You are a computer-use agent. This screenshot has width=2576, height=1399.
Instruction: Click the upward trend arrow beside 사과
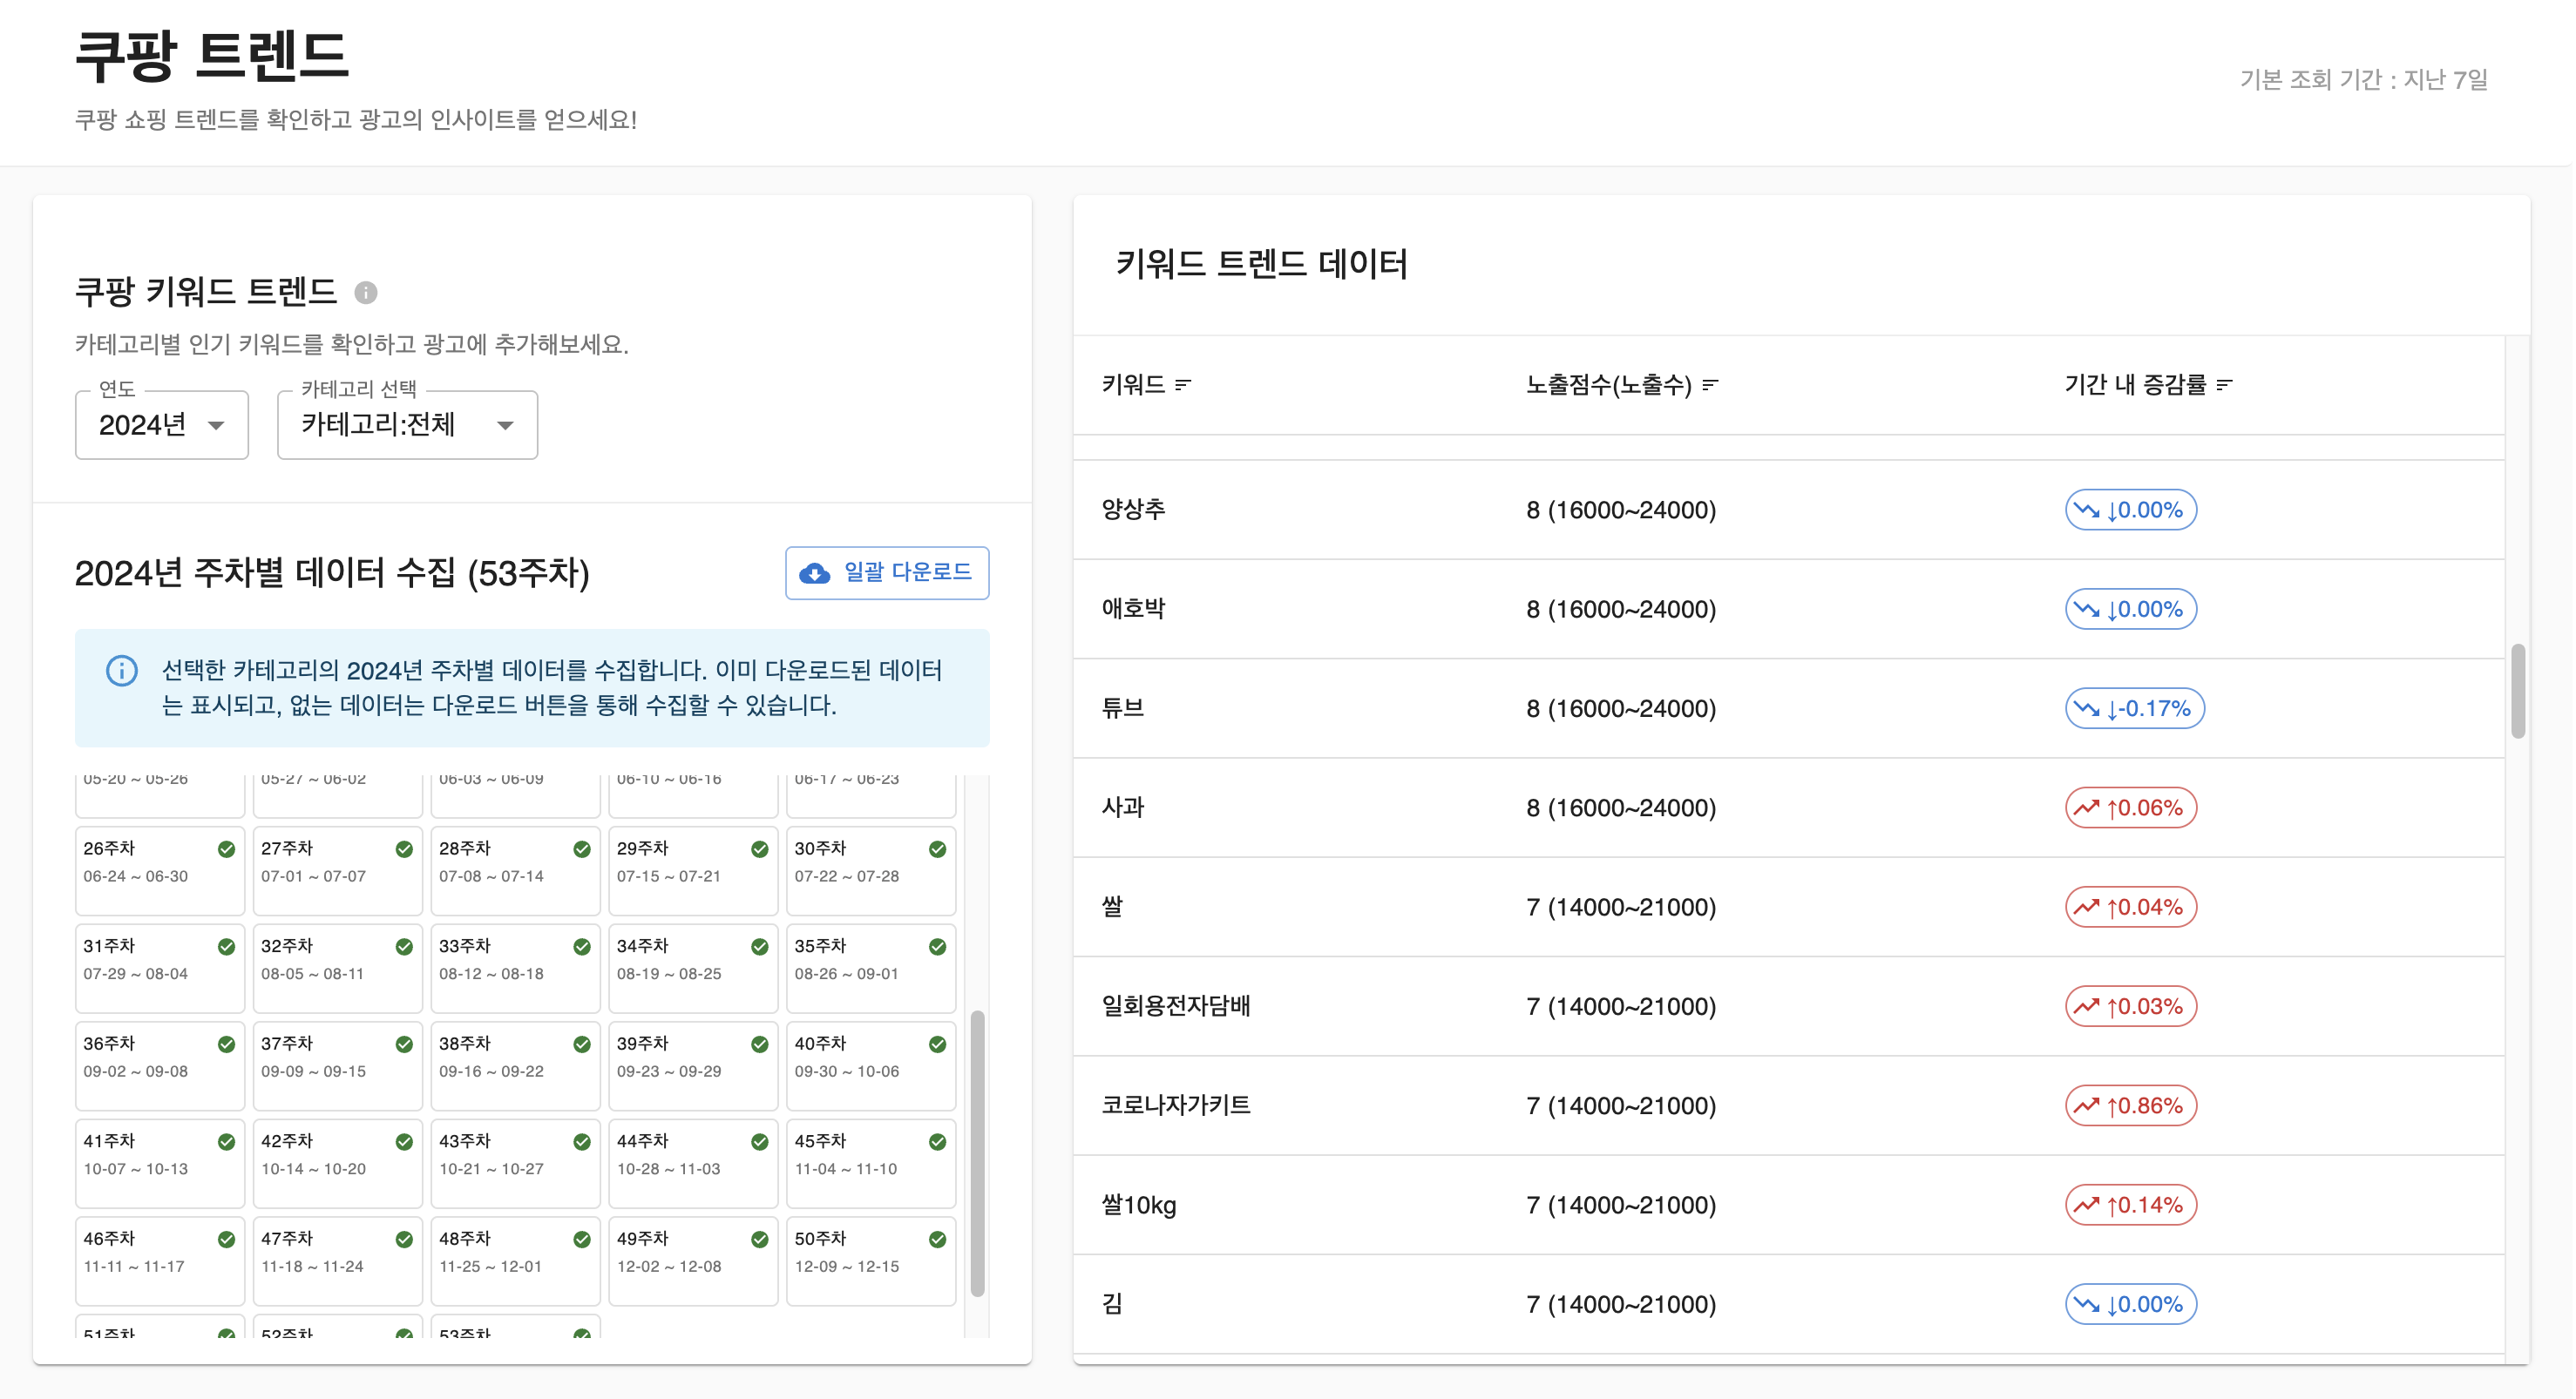tap(2088, 806)
